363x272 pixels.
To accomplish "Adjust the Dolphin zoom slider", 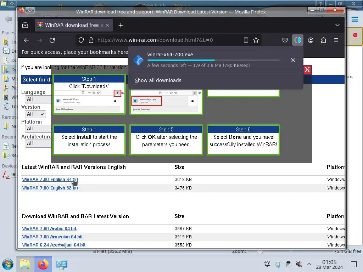I will (x=260, y=251).
